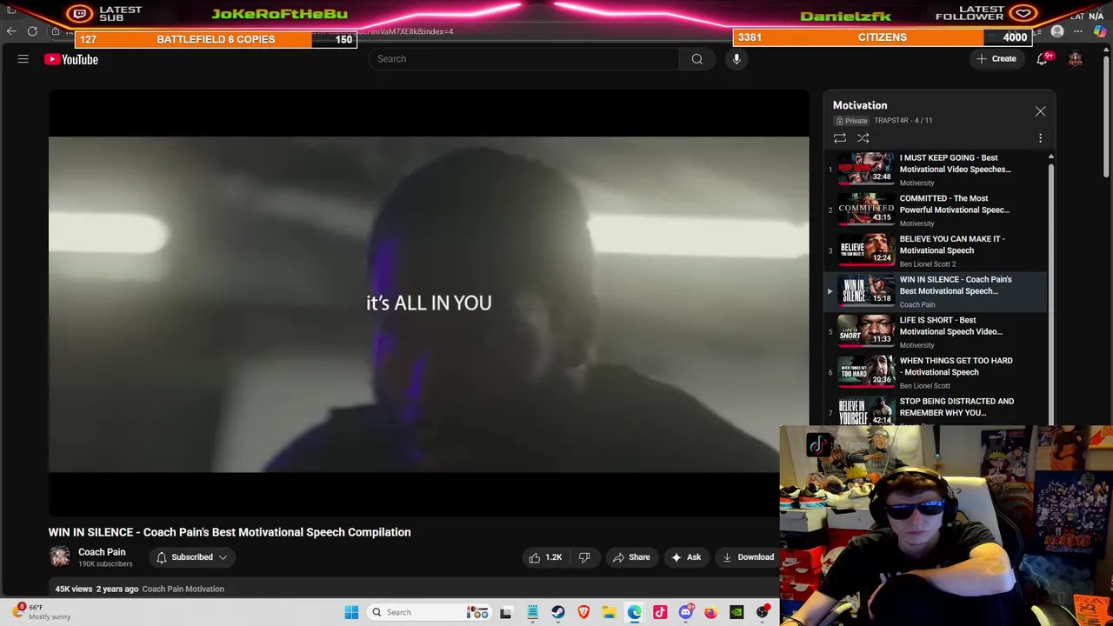The image size is (1113, 626).
Task: Close the Motivation playlist panel
Action: (1040, 111)
